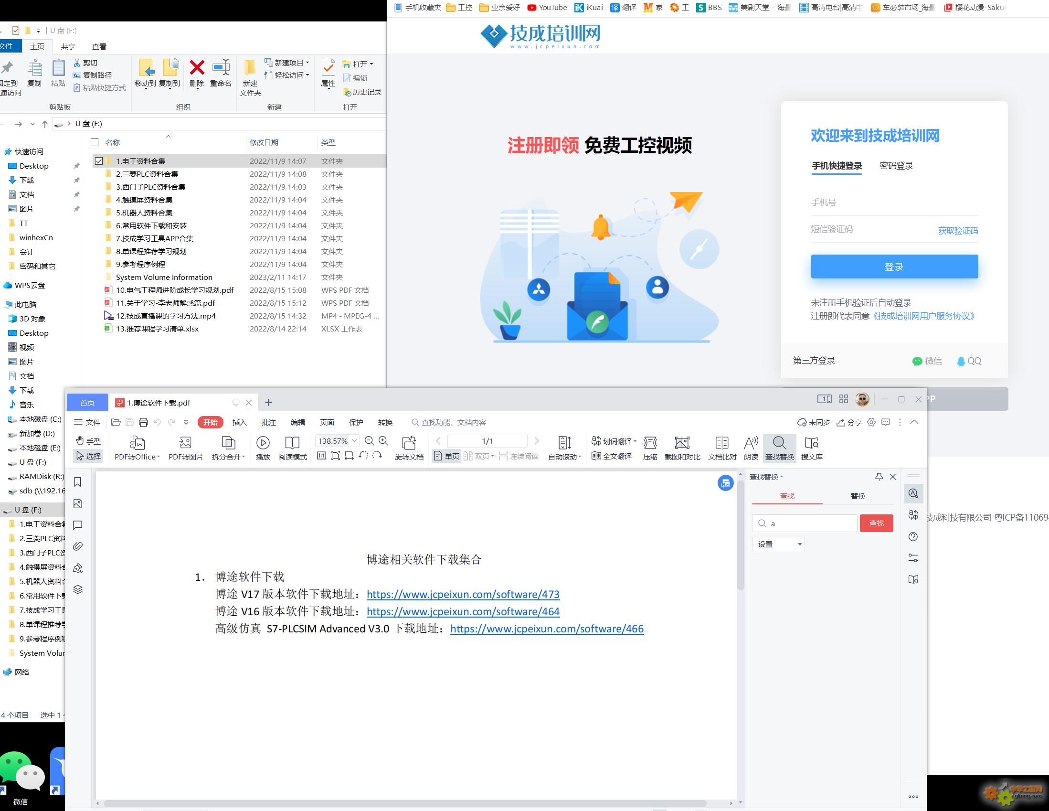Switch to 密码登录 tab on login form

(x=896, y=166)
